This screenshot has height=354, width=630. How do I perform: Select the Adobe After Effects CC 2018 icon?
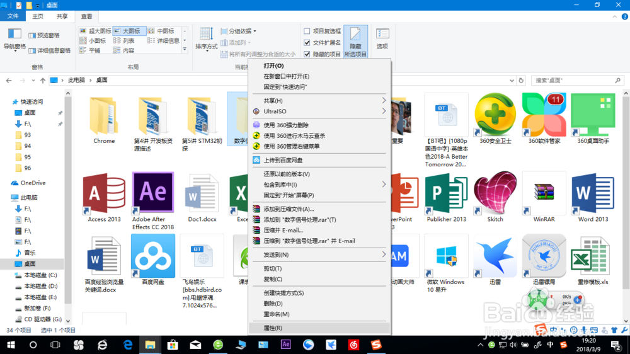[x=152, y=193]
